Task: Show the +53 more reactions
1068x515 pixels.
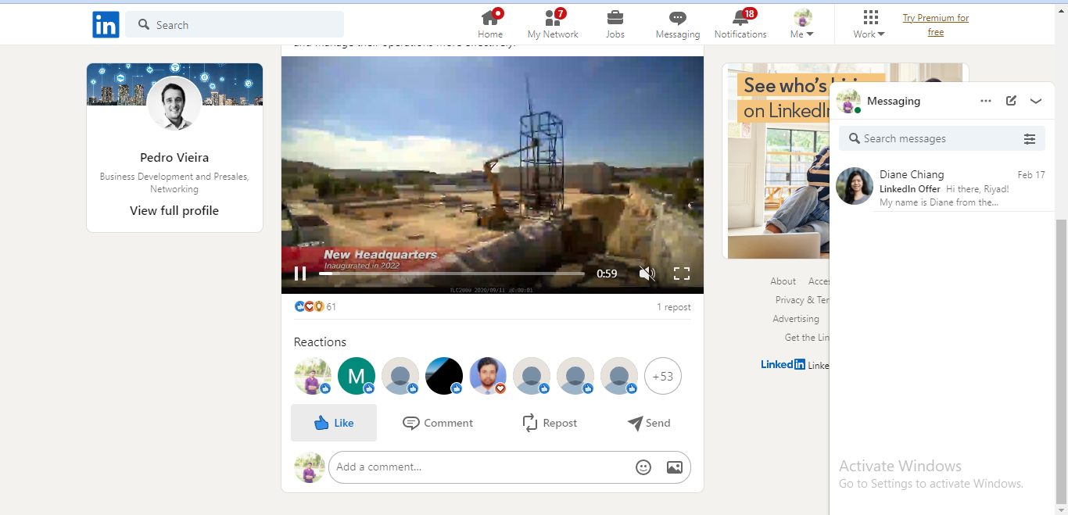Action: click(663, 377)
